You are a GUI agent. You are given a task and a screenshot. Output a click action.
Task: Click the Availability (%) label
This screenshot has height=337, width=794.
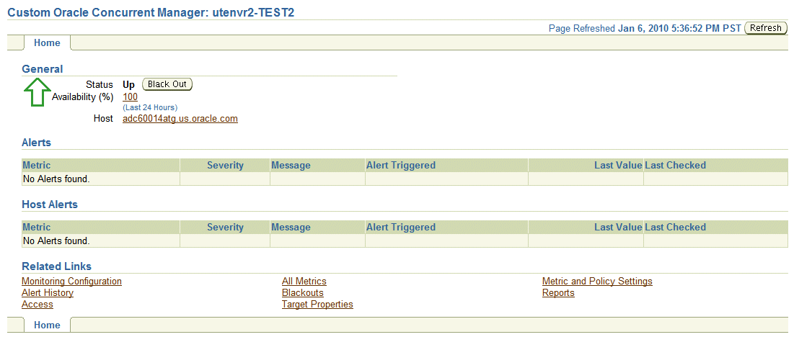pos(82,97)
